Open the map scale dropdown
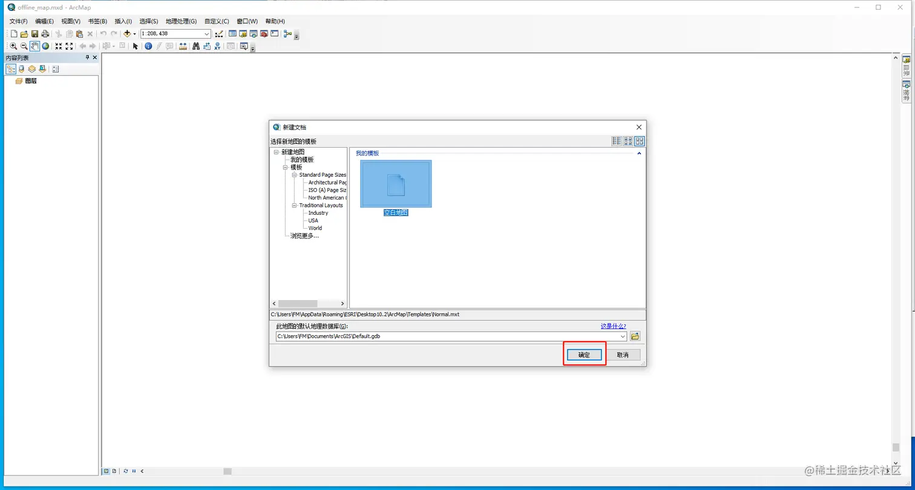The height and width of the screenshot is (490, 915). tap(207, 34)
